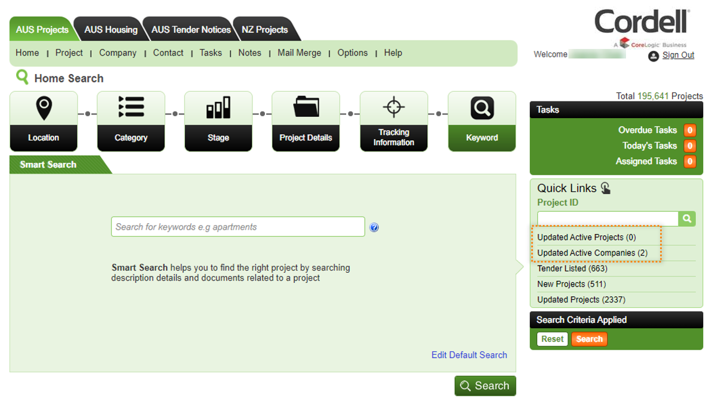Switch to the AUS Housing tab

(111, 29)
